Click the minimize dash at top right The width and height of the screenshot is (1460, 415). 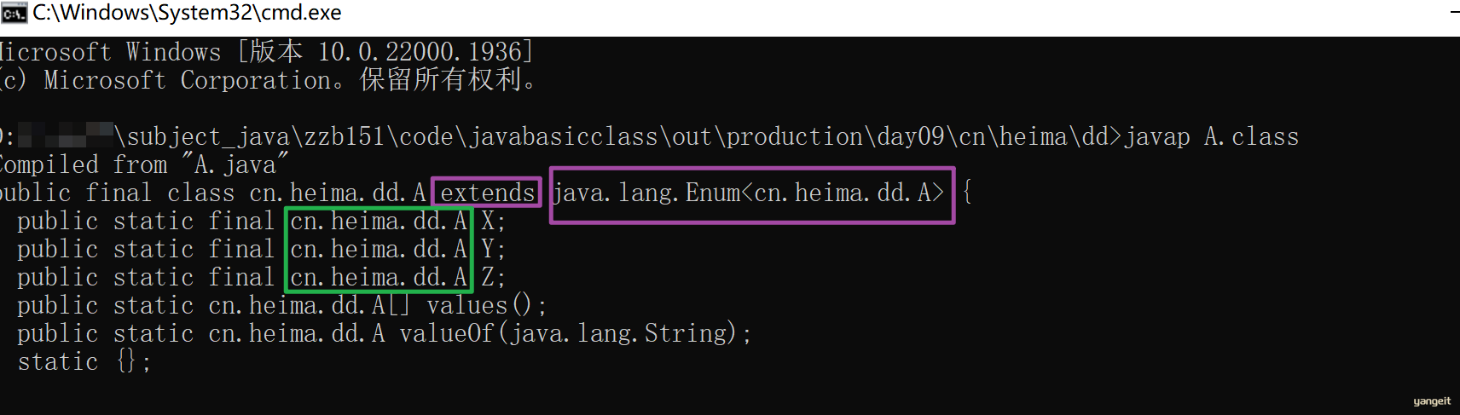pyautogui.click(x=1454, y=13)
